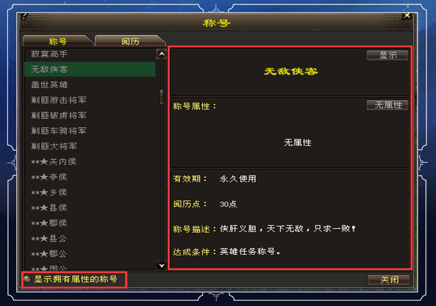Screen dimensions: 436x306
Task: Click the help question mark icon
Action: pyautogui.click(x=24, y=16)
